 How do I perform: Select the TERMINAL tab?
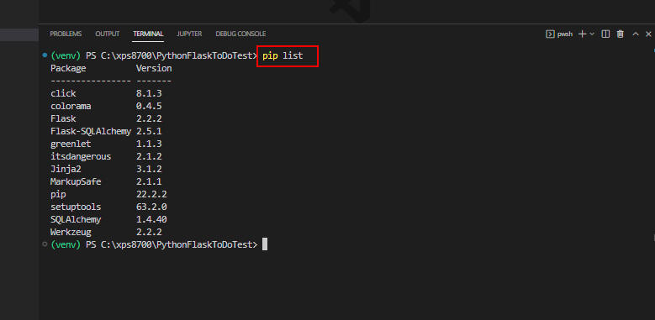[148, 34]
